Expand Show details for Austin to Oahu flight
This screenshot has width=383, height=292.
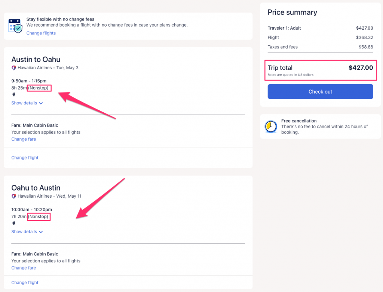click(27, 103)
